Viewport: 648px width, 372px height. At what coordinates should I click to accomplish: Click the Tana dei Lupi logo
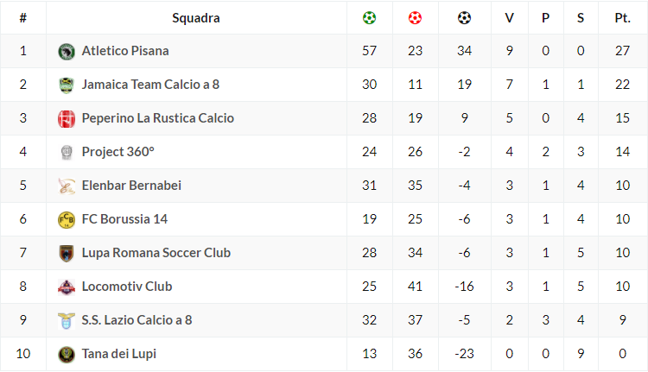tap(67, 354)
